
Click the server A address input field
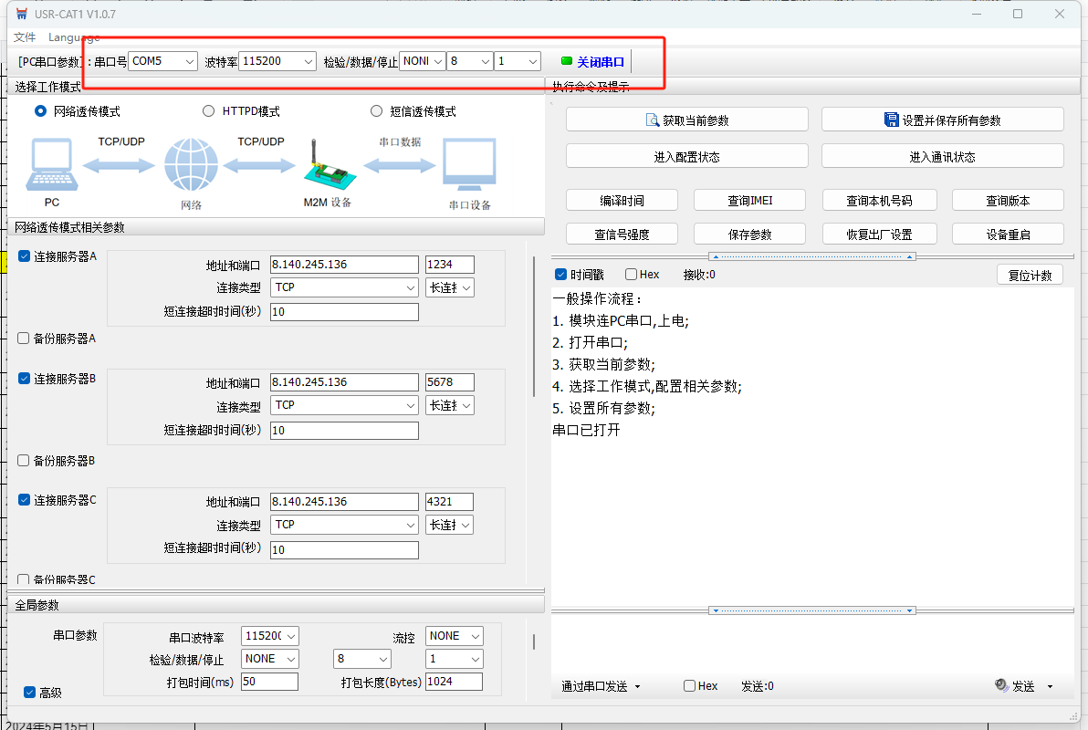(x=343, y=265)
